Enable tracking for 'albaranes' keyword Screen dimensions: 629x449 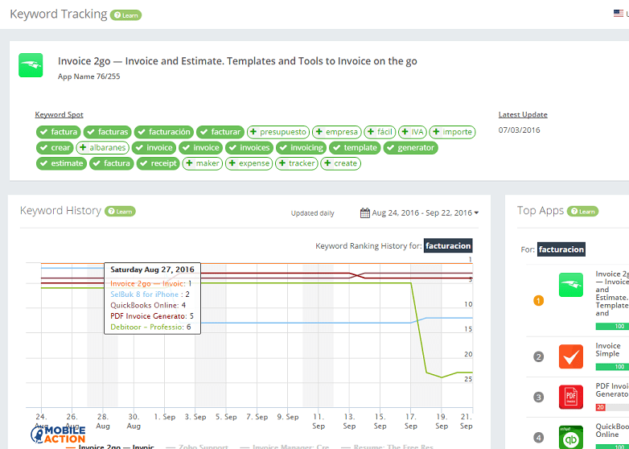(x=102, y=148)
